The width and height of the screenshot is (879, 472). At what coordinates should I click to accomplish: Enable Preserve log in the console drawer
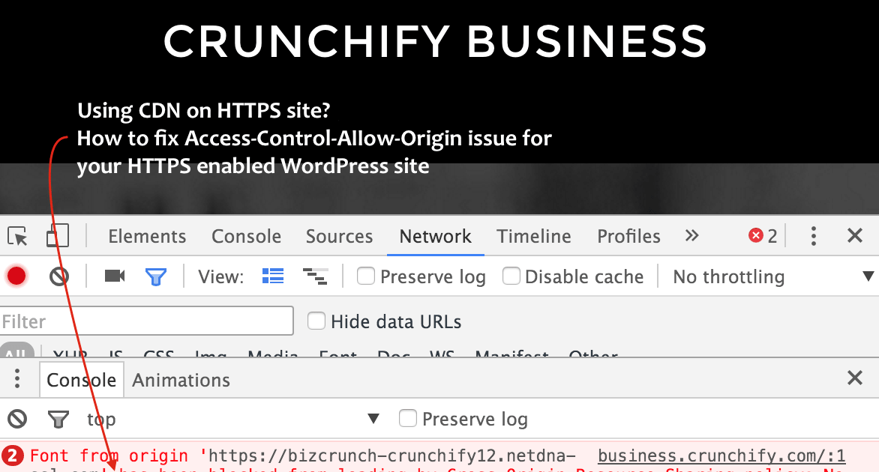(x=407, y=418)
